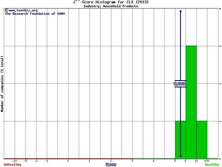Click the copyright symbol before textbiz
This screenshot has height=167, width=222.
pos(6,10)
